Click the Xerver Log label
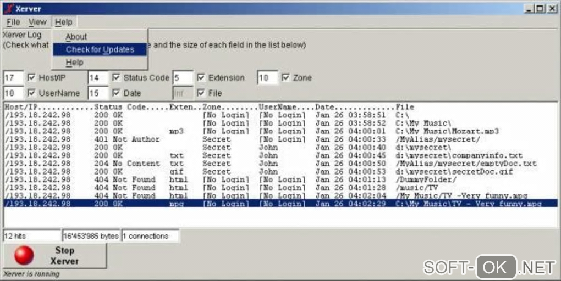561x281 pixels. (x=22, y=35)
